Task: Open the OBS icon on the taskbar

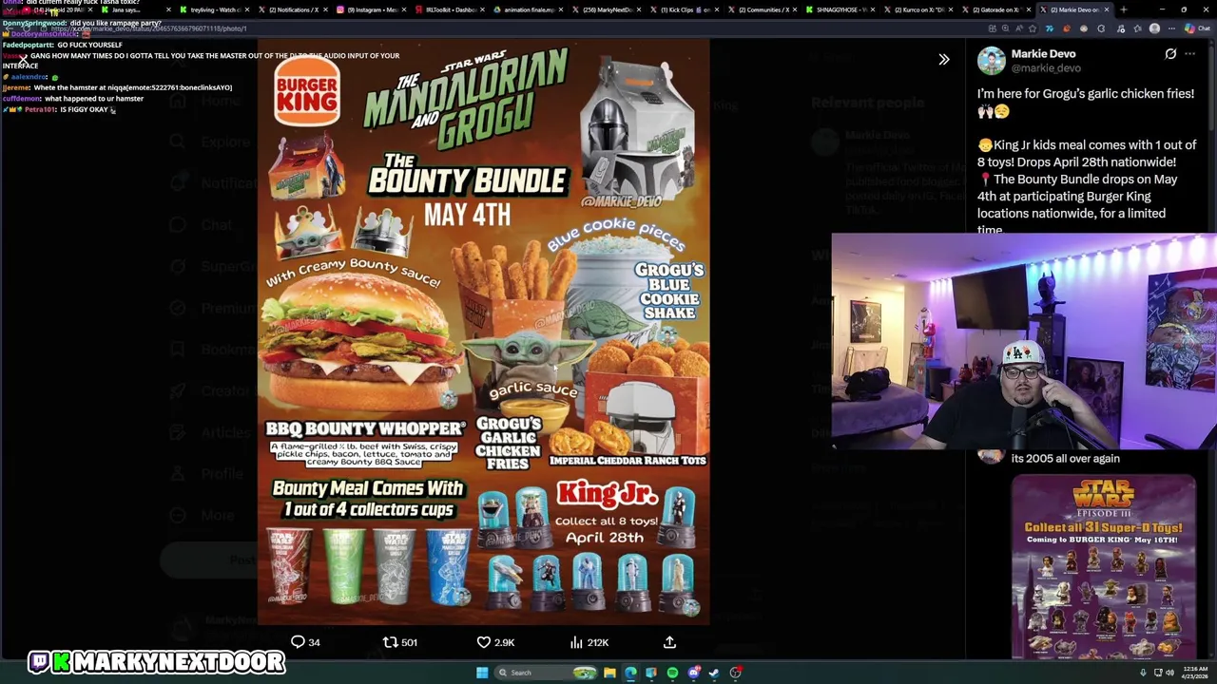Action: (735, 673)
